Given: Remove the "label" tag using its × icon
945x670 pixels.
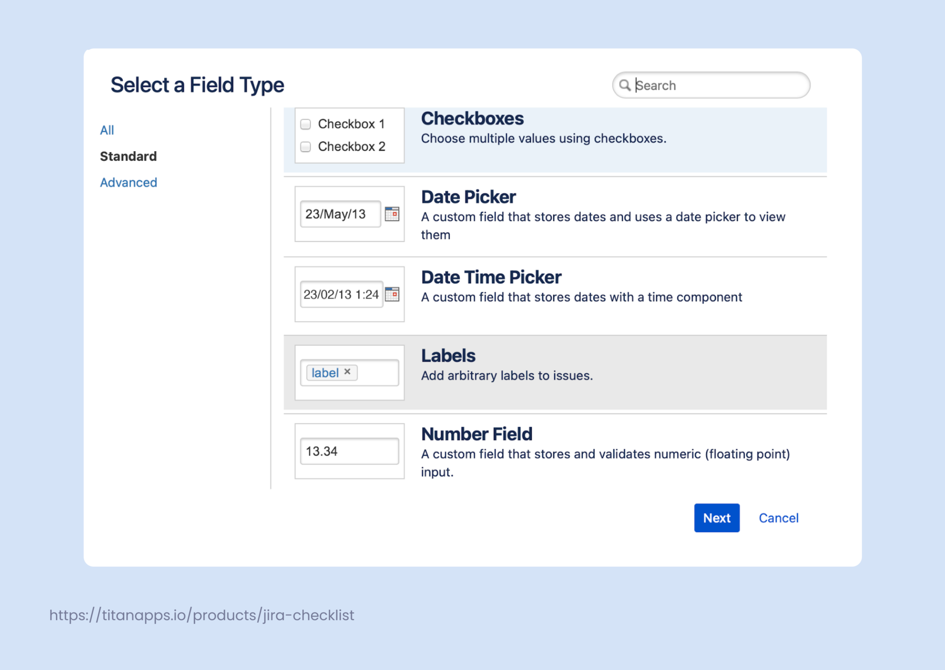Looking at the screenshot, I should [x=348, y=372].
